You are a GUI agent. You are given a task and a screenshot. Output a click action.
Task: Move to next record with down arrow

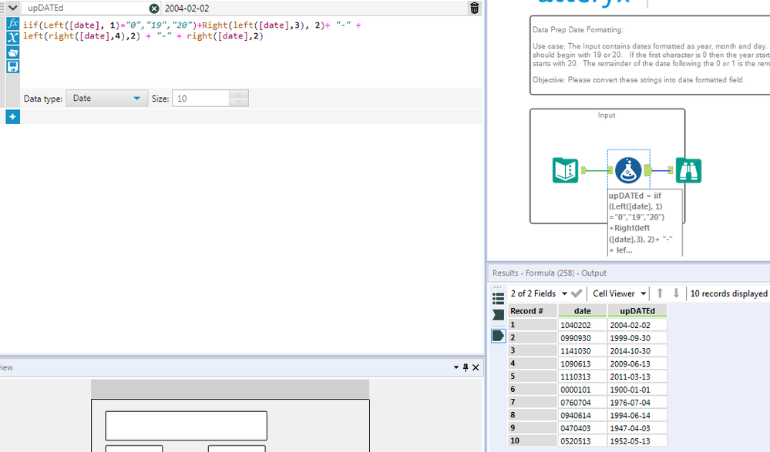pos(676,293)
